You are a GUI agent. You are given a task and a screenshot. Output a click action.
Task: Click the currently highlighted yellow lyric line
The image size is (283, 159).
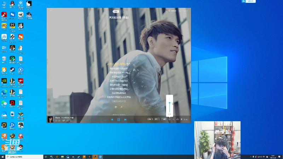click(x=119, y=64)
